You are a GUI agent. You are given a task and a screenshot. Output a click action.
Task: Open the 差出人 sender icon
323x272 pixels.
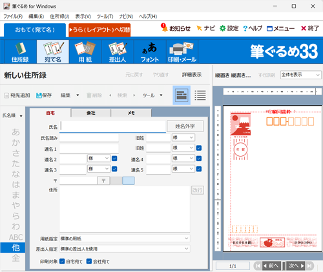click(x=118, y=49)
